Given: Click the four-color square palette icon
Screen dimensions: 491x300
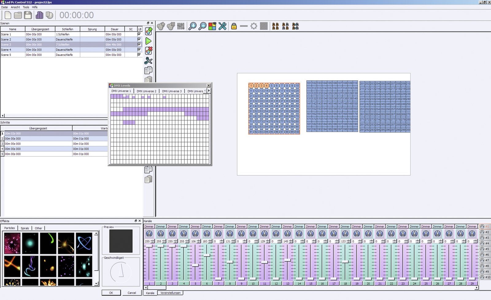Looking at the screenshot, I should coord(212,26).
